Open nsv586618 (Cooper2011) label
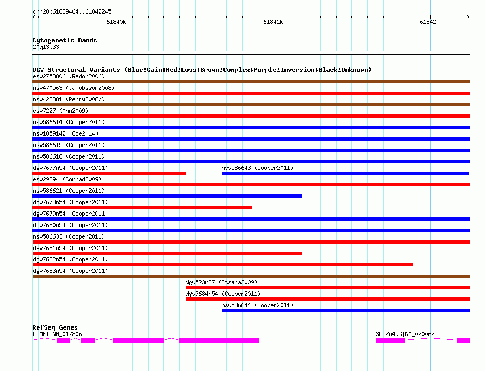Viewport: 485px width, 371px height. 69,156
